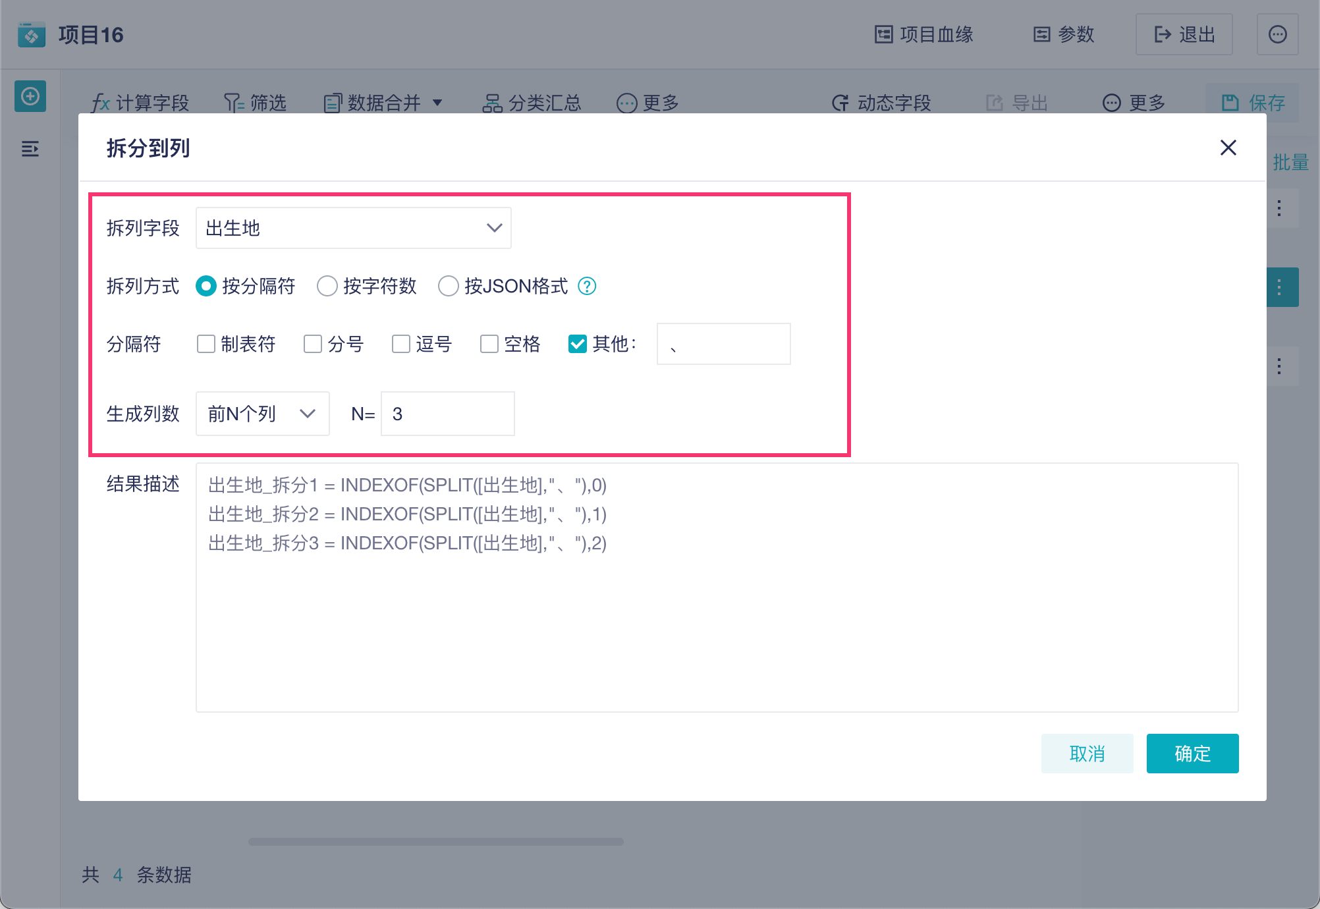Close the 拆分到列 dialog
The height and width of the screenshot is (909, 1320).
click(x=1228, y=148)
